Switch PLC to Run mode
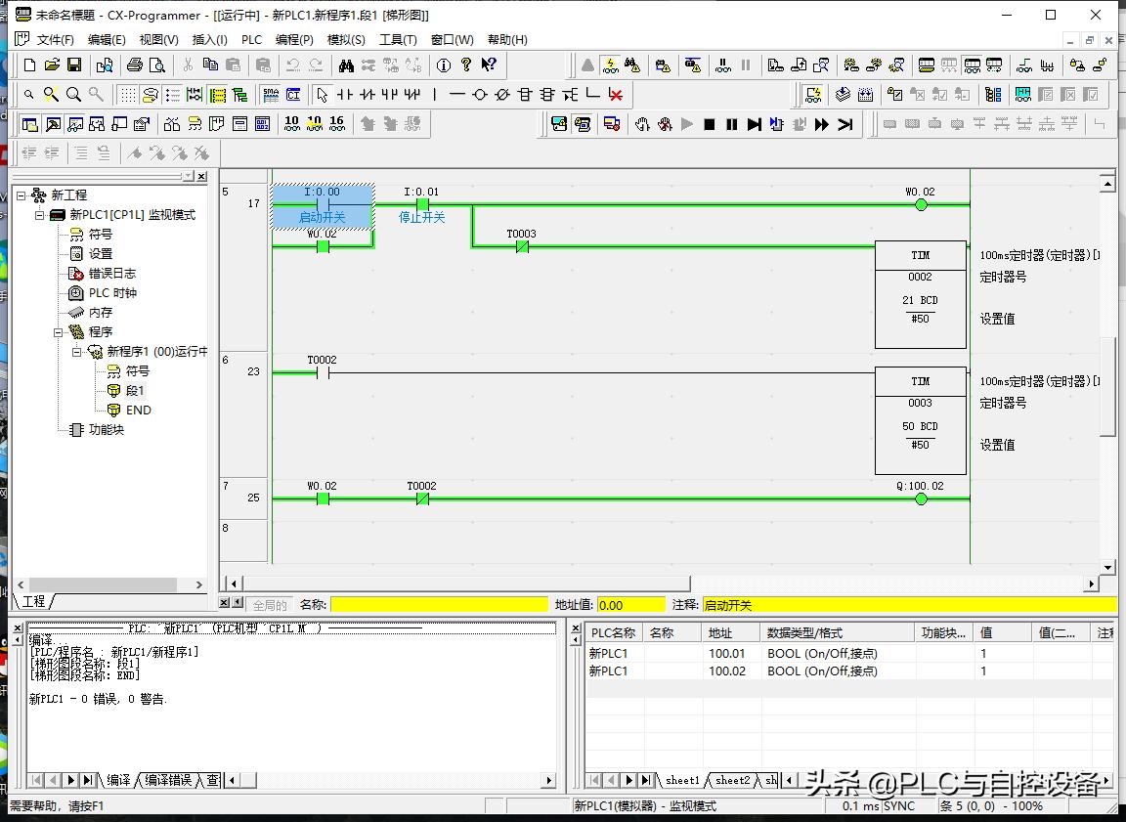 (994, 65)
